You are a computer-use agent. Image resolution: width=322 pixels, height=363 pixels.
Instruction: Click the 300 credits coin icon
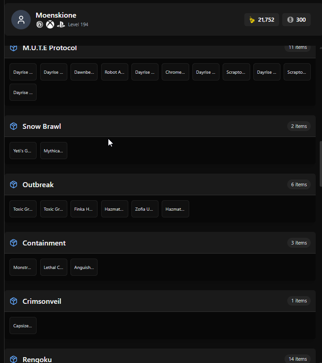coord(290,20)
